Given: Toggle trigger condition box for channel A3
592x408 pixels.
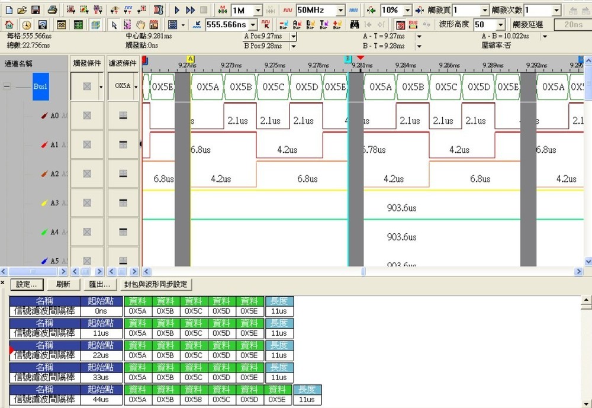Looking at the screenshot, I should click(87, 203).
